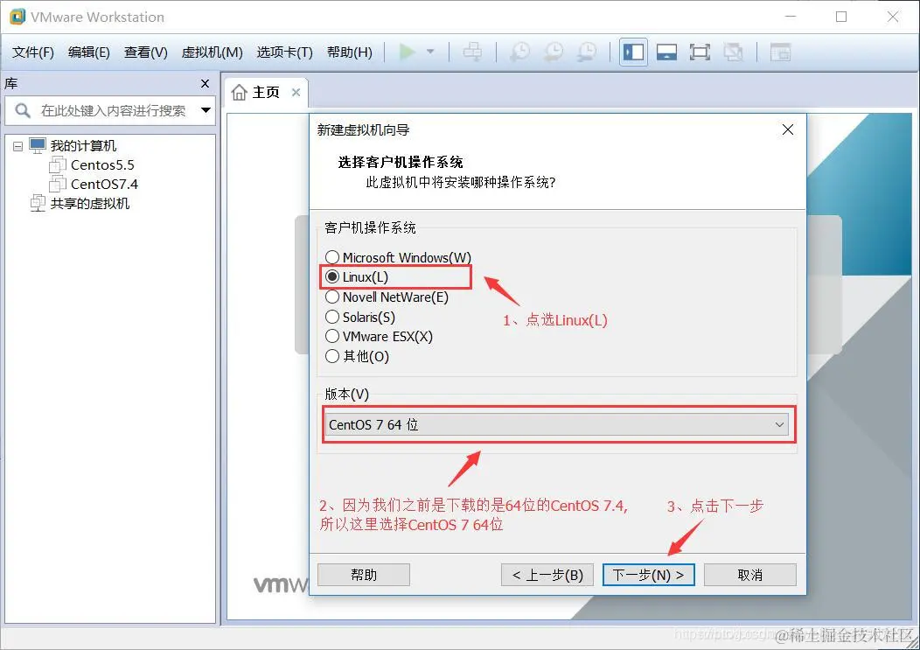Click the take snapshot icon
Image resolution: width=920 pixels, height=650 pixels.
(x=519, y=52)
